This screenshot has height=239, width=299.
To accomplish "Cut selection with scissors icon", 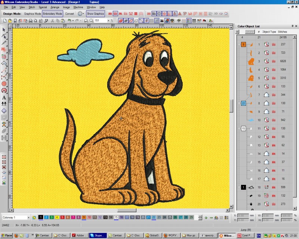I will [x=52, y=21].
